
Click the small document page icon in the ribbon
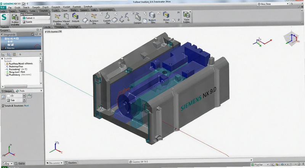(x=145, y=21)
